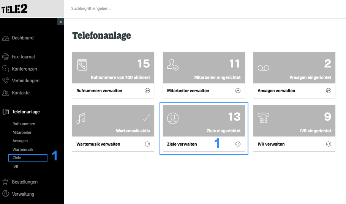Screen dimensions: 346x204
Task: Click Mitarbeiter verwalten link
Action: click(x=188, y=91)
